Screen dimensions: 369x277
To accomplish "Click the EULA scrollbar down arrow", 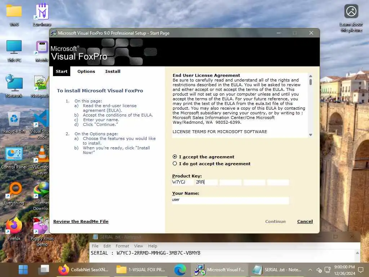I will (x=310, y=135).
